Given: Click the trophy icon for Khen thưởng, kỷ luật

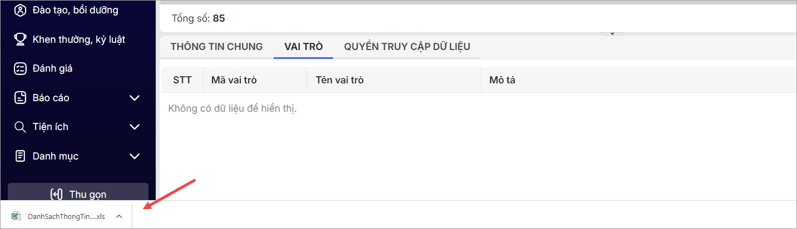Looking at the screenshot, I should pyautogui.click(x=20, y=39).
